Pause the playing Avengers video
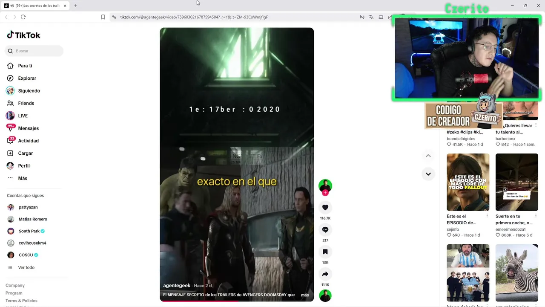Viewport: 545px width, 307px height. 237,164
